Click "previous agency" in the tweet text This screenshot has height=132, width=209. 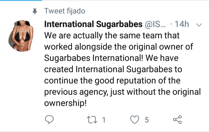click(85, 92)
